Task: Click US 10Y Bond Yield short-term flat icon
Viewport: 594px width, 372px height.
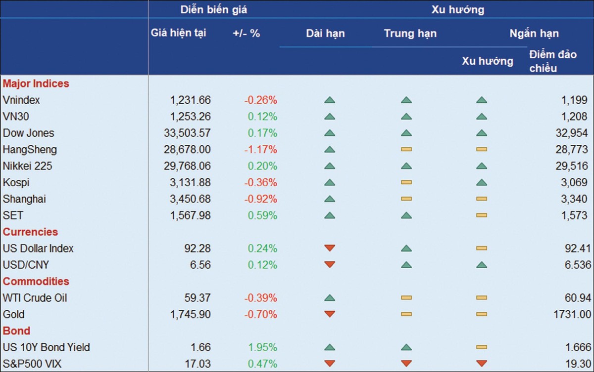Action: pos(481,347)
